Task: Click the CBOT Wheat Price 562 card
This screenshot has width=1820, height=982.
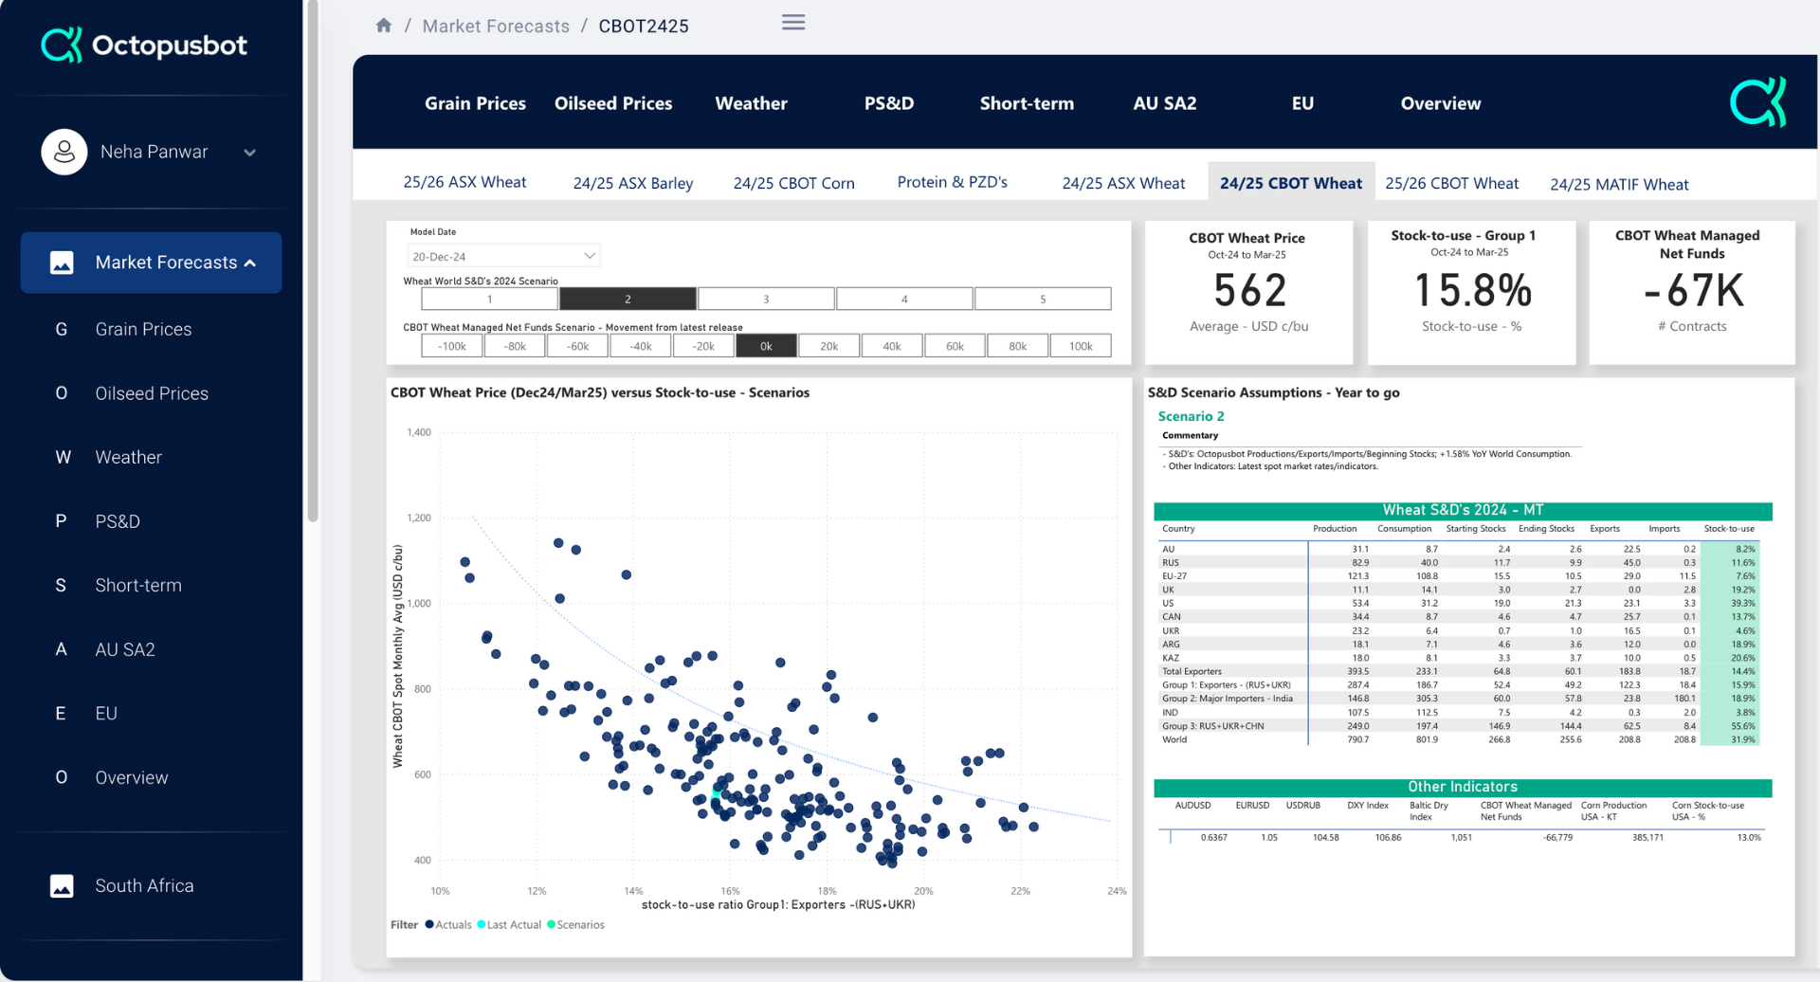Action: (1248, 292)
